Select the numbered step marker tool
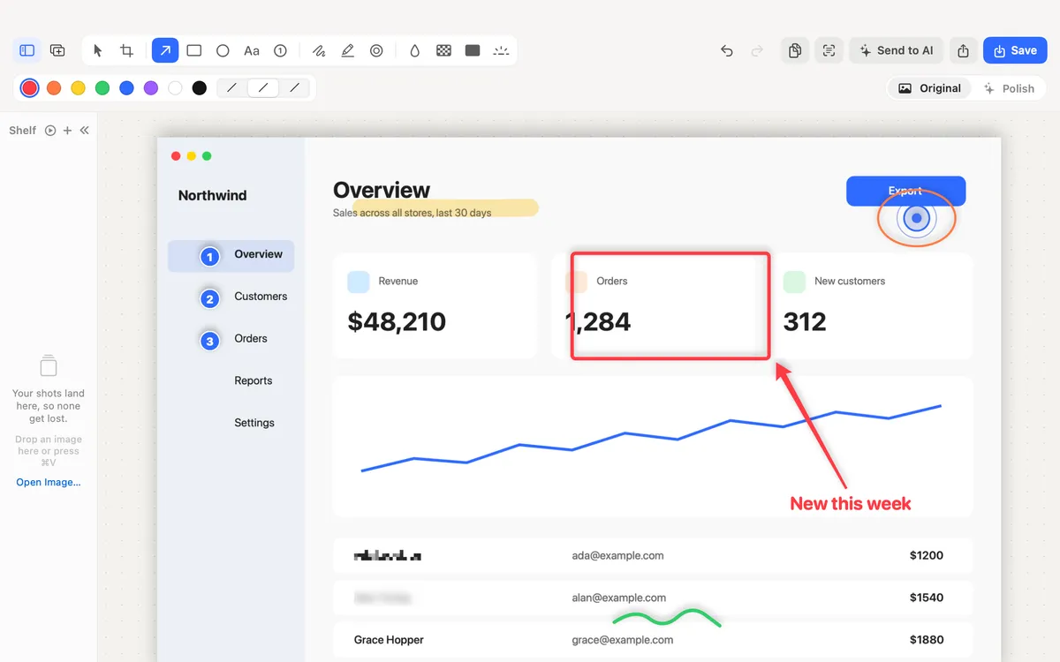 click(x=280, y=50)
